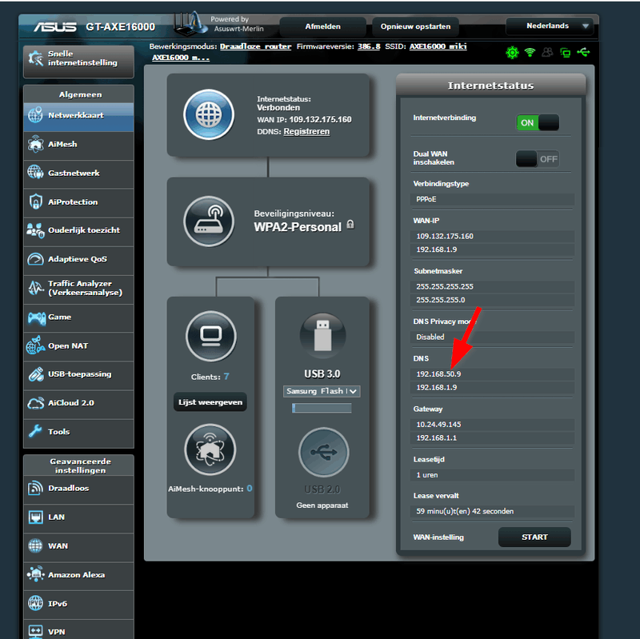Open VPN settings
This screenshot has height=639, width=640.
point(78,630)
